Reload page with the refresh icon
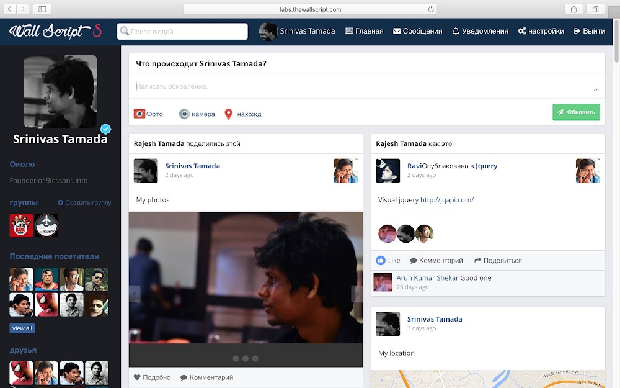The width and height of the screenshot is (620, 388). click(x=431, y=9)
